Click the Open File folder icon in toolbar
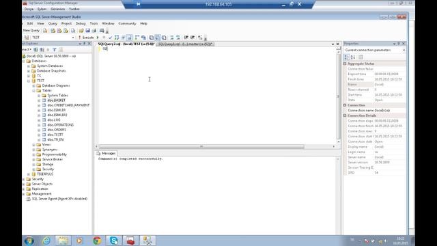Image resolution: width=437 pixels, height=246 pixels. point(81,30)
